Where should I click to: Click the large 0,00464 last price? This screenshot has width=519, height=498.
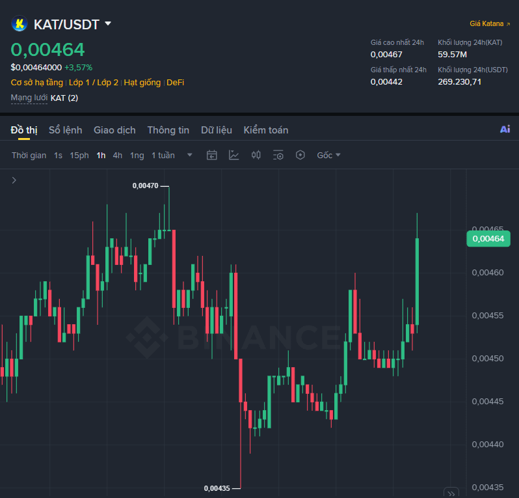[x=47, y=49]
